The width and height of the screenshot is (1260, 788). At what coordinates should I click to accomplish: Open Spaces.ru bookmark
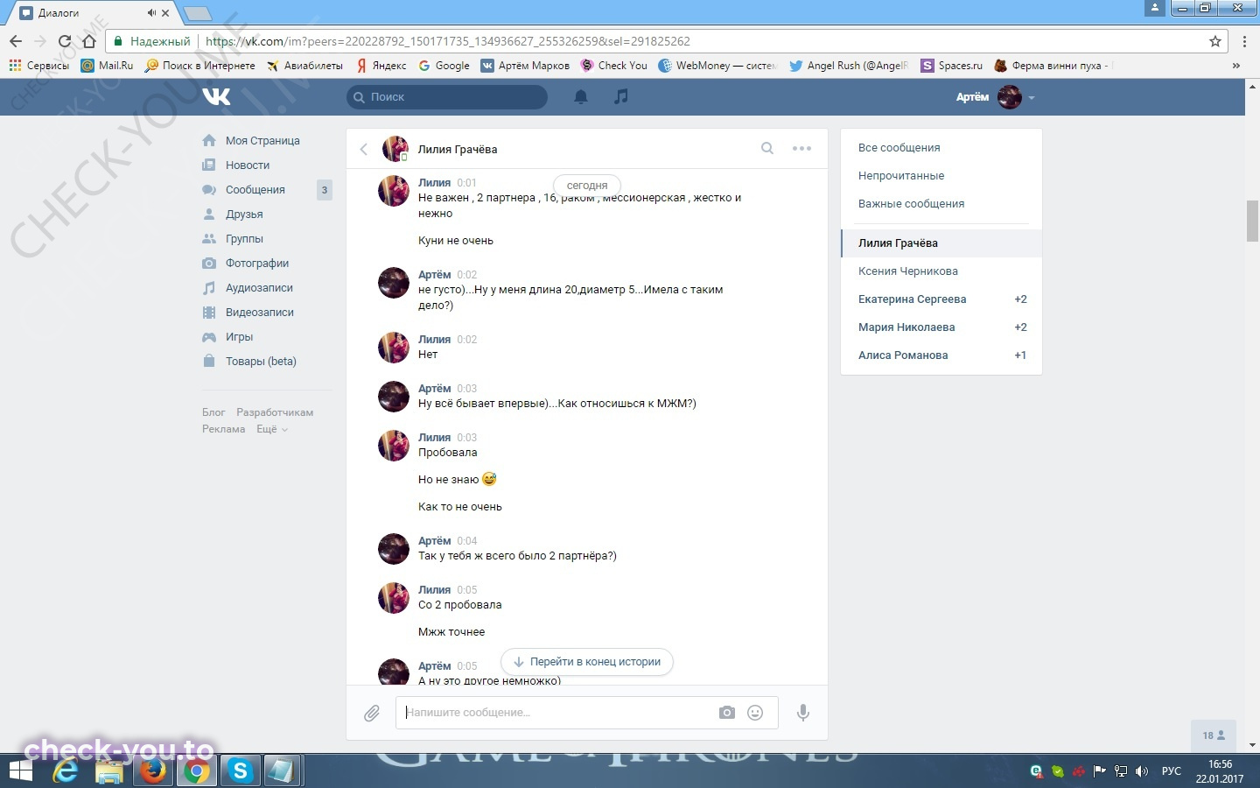tap(952, 66)
